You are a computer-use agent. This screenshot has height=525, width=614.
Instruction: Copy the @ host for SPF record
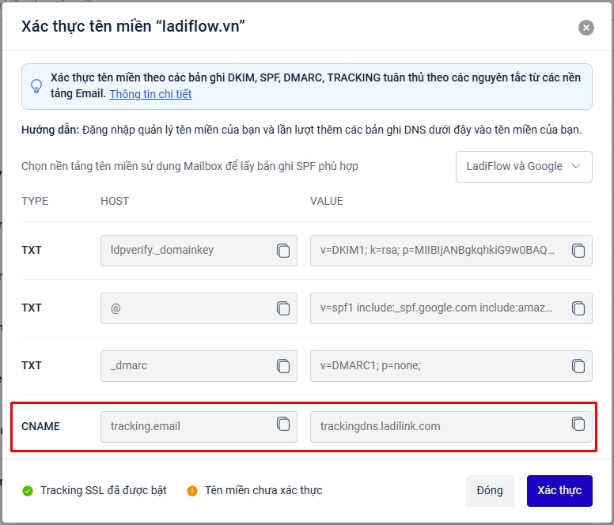[283, 308]
